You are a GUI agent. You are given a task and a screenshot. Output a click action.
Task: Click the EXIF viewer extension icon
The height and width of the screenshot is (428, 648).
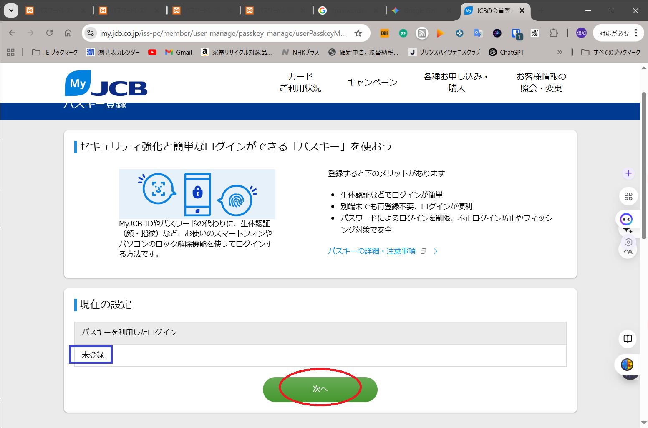(x=384, y=33)
